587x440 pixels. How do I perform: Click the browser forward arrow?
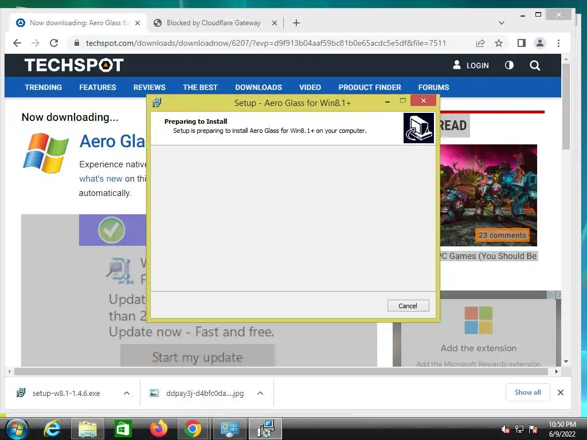(x=36, y=43)
